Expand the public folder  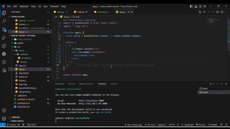(x=20, y=43)
